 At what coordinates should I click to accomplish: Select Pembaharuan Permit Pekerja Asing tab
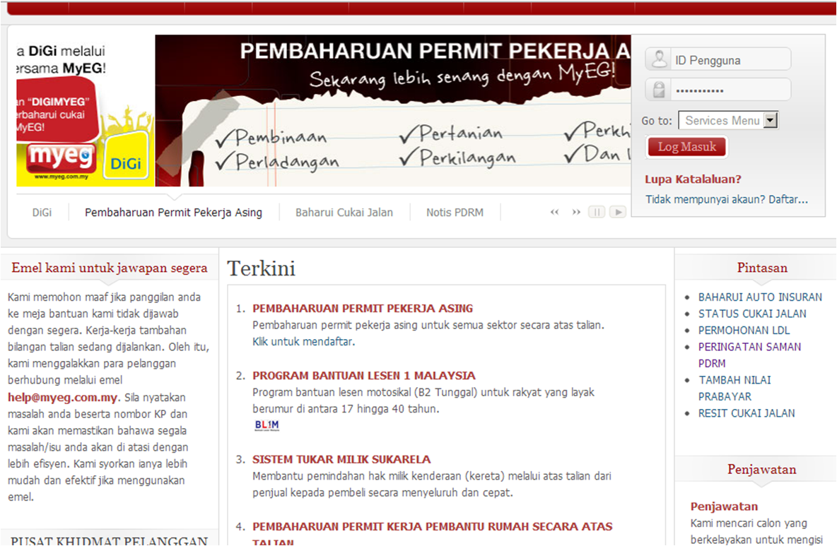pos(173,212)
